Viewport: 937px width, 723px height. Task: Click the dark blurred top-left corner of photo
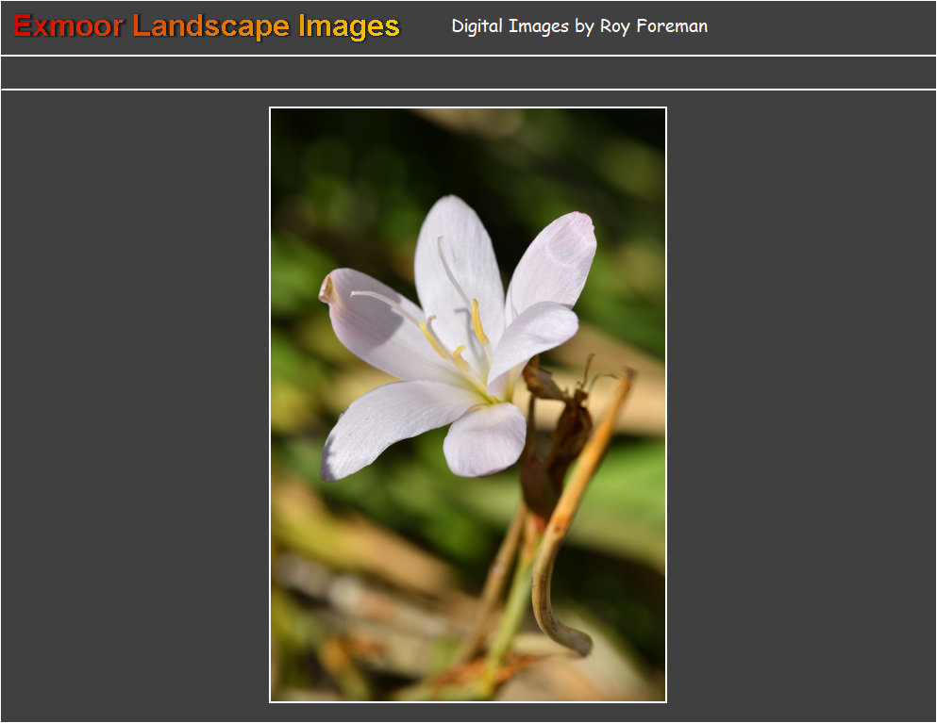(x=302, y=141)
